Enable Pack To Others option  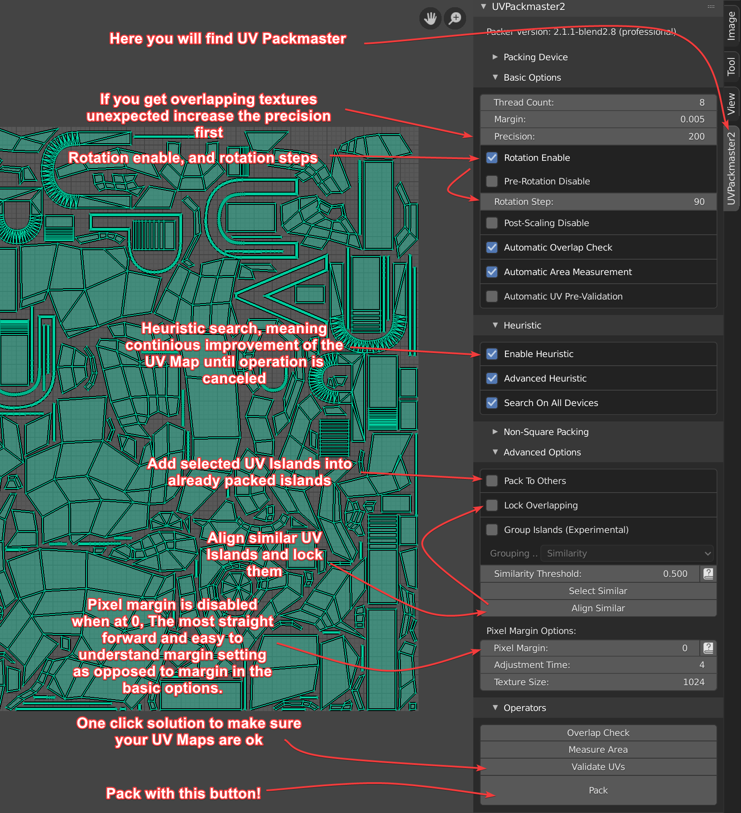(492, 481)
